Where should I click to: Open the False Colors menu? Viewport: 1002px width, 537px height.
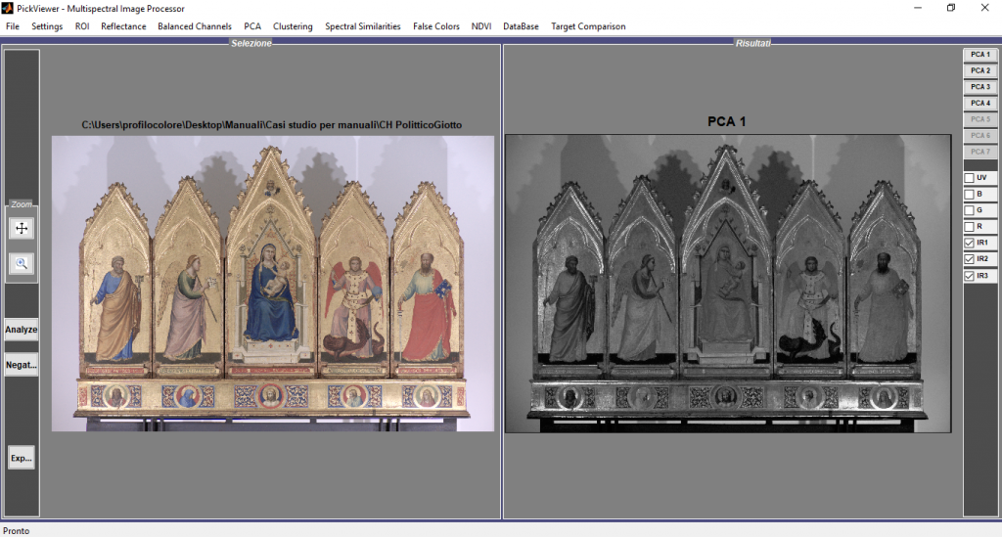click(435, 26)
